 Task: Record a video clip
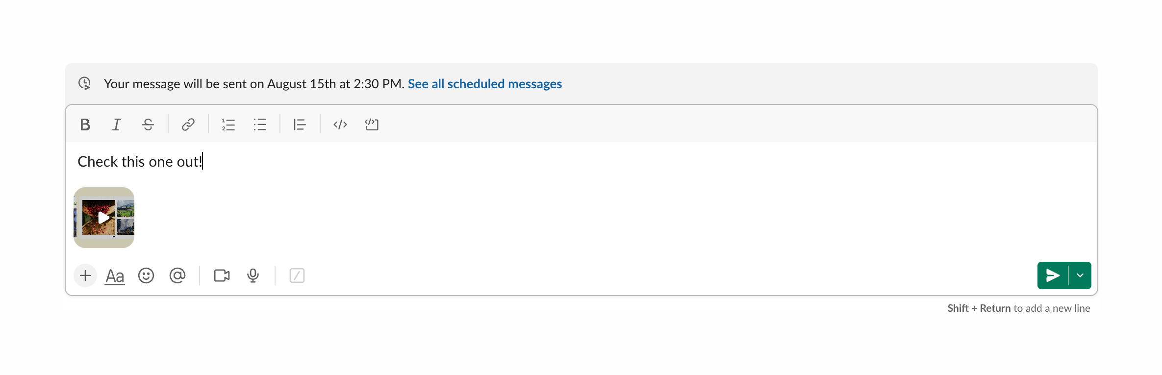(222, 275)
